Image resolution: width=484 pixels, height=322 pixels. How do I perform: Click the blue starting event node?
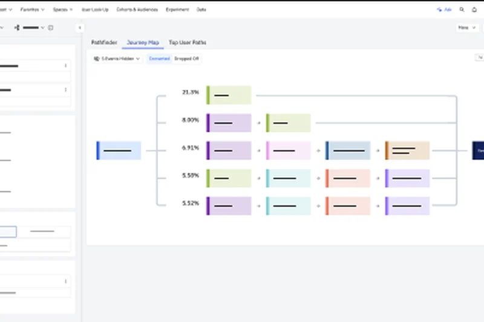tap(119, 150)
